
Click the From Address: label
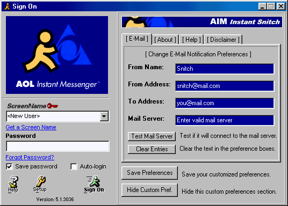[x=149, y=84]
